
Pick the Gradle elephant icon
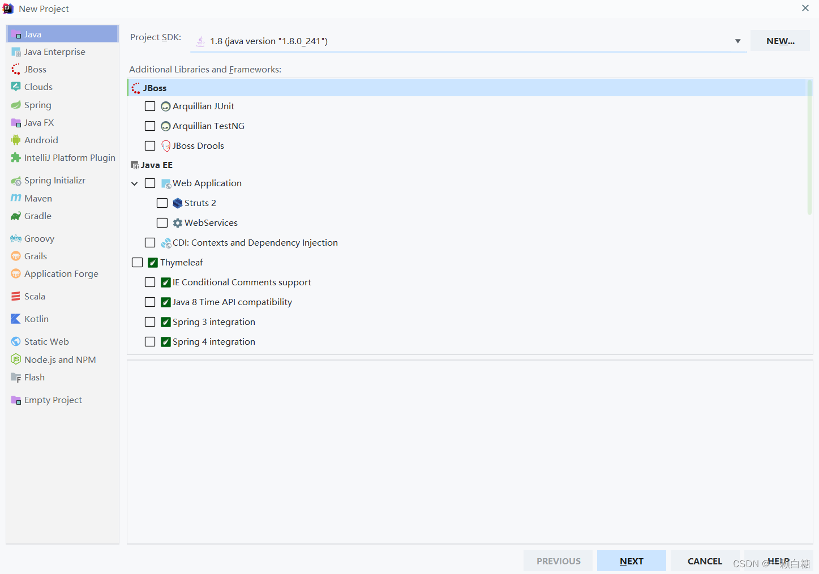16,216
